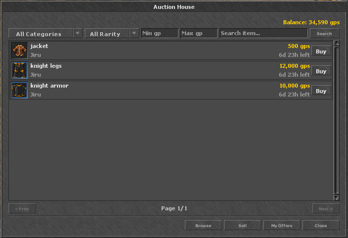Go to next page with Next
The width and height of the screenshot is (348, 238).
[326, 208]
